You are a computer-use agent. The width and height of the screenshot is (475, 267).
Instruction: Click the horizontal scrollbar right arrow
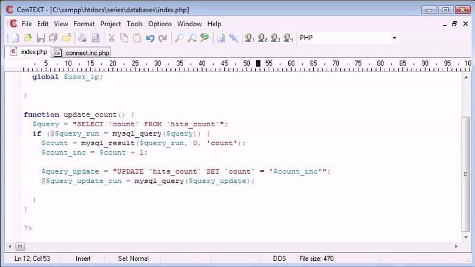[x=457, y=246]
